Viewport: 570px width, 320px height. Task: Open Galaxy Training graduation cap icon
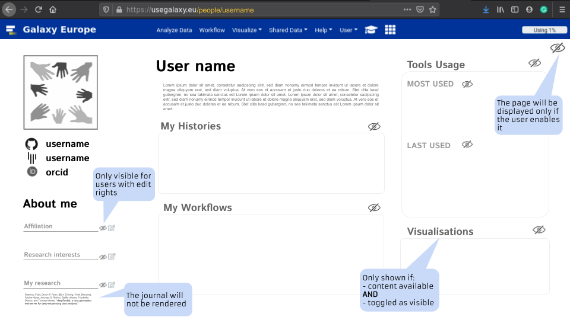[370, 30]
